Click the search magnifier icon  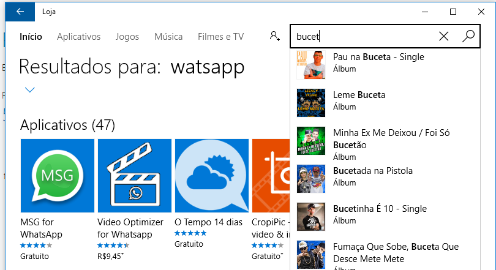tap(468, 36)
